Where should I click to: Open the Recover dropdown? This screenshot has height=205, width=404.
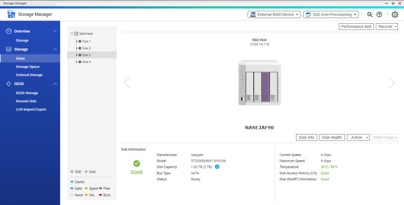tap(387, 27)
